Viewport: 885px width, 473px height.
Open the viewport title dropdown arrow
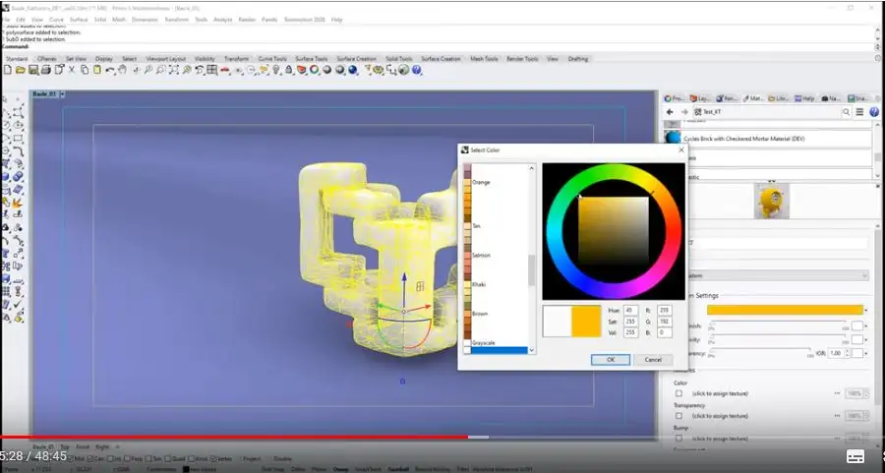point(62,94)
